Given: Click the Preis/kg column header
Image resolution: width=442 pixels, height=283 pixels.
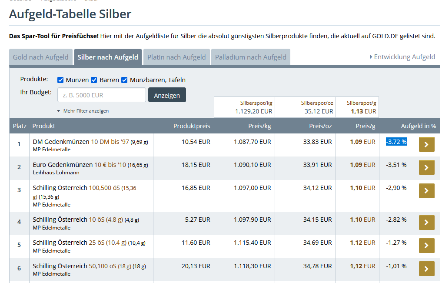Looking at the screenshot, I should pos(259,126).
